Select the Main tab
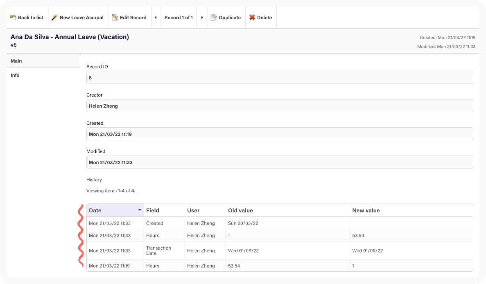The width and height of the screenshot is (486, 284). [43, 61]
